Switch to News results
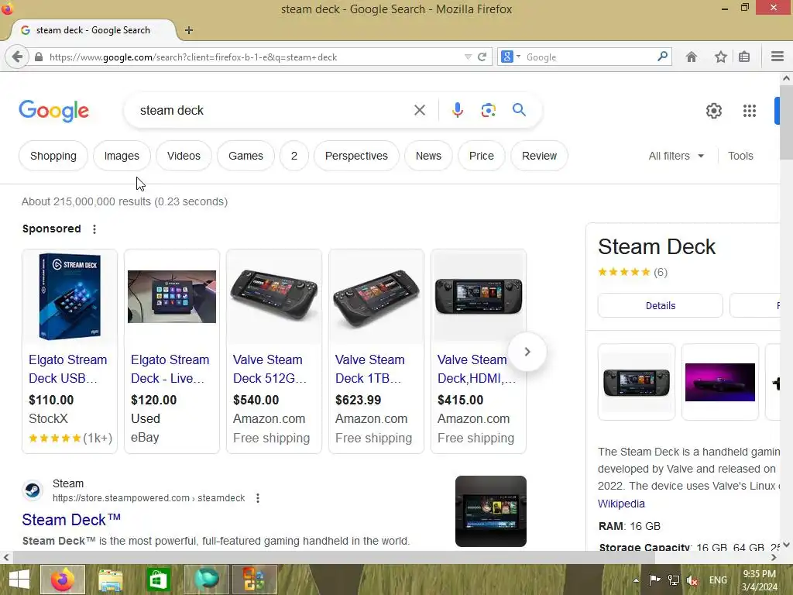This screenshot has width=793, height=595. pyautogui.click(x=428, y=156)
